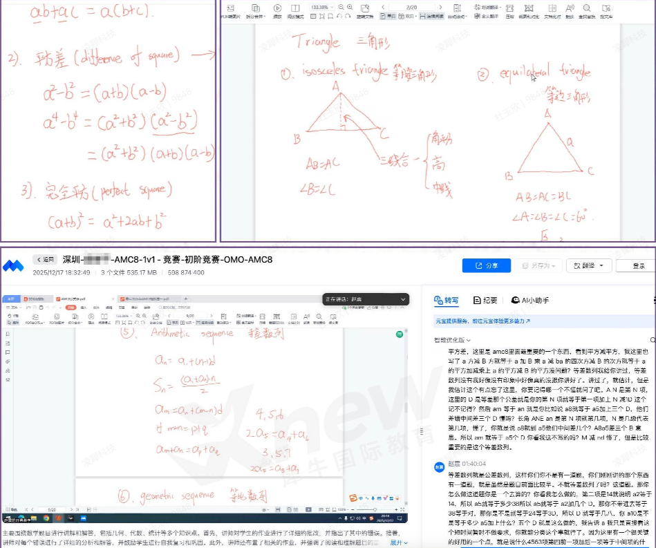Open the 133.38% zoom dropdown
Screen dimensions: 656x548
pyautogui.click(x=321, y=7)
